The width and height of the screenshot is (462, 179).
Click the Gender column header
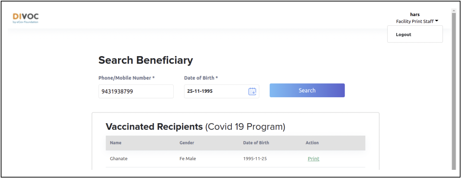click(186, 143)
